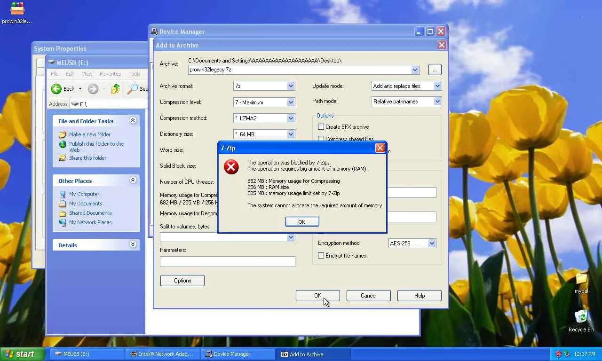Viewport: 602px width, 361px height.
Task: Open the Update mode dropdown
Action: (x=437, y=86)
